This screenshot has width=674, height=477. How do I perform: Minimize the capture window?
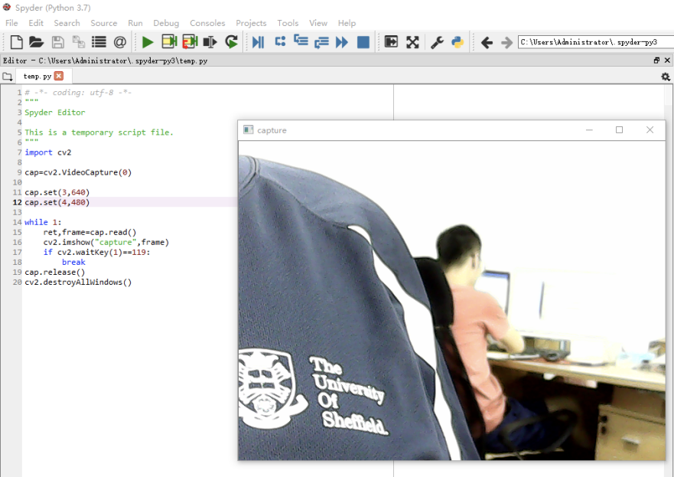click(x=589, y=130)
